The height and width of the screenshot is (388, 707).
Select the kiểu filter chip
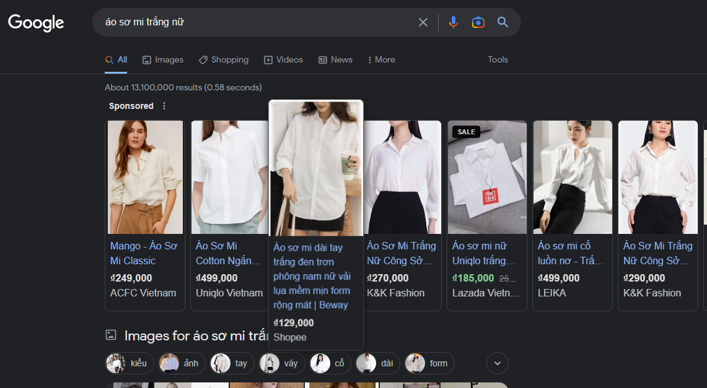coord(130,363)
